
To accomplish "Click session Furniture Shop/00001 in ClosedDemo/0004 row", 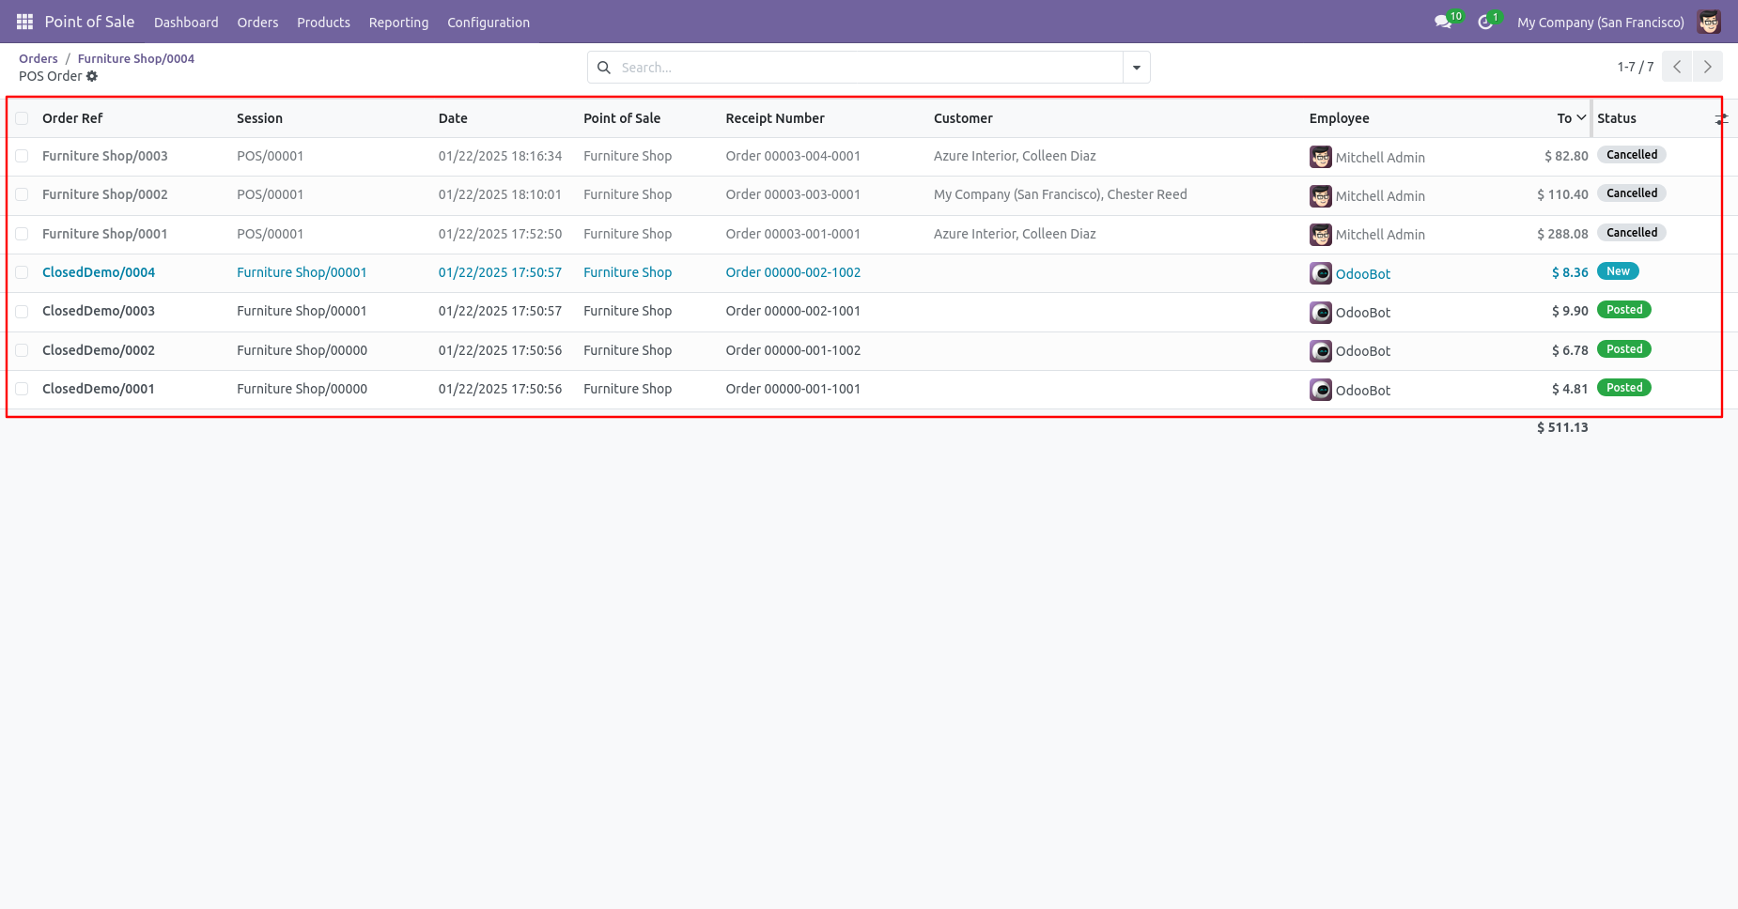I will click(x=302, y=272).
